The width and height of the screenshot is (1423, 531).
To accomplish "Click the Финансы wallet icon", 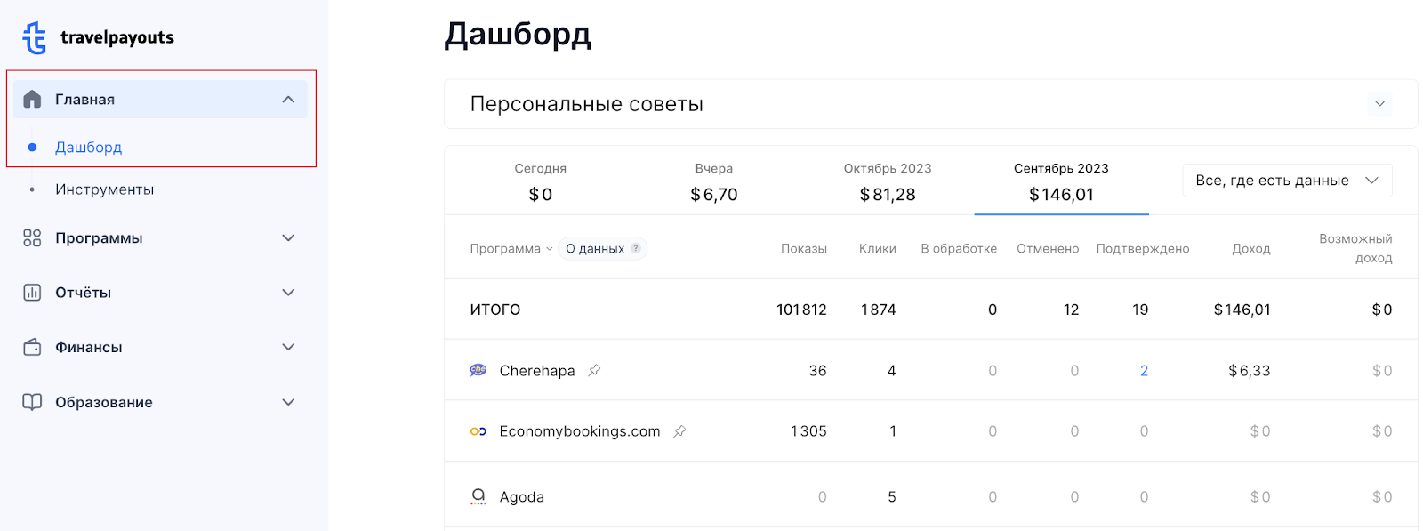I will tap(32, 347).
